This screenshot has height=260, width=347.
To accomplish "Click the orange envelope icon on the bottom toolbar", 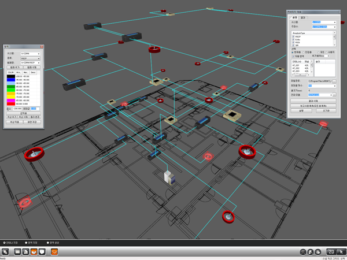I will point(54,251).
